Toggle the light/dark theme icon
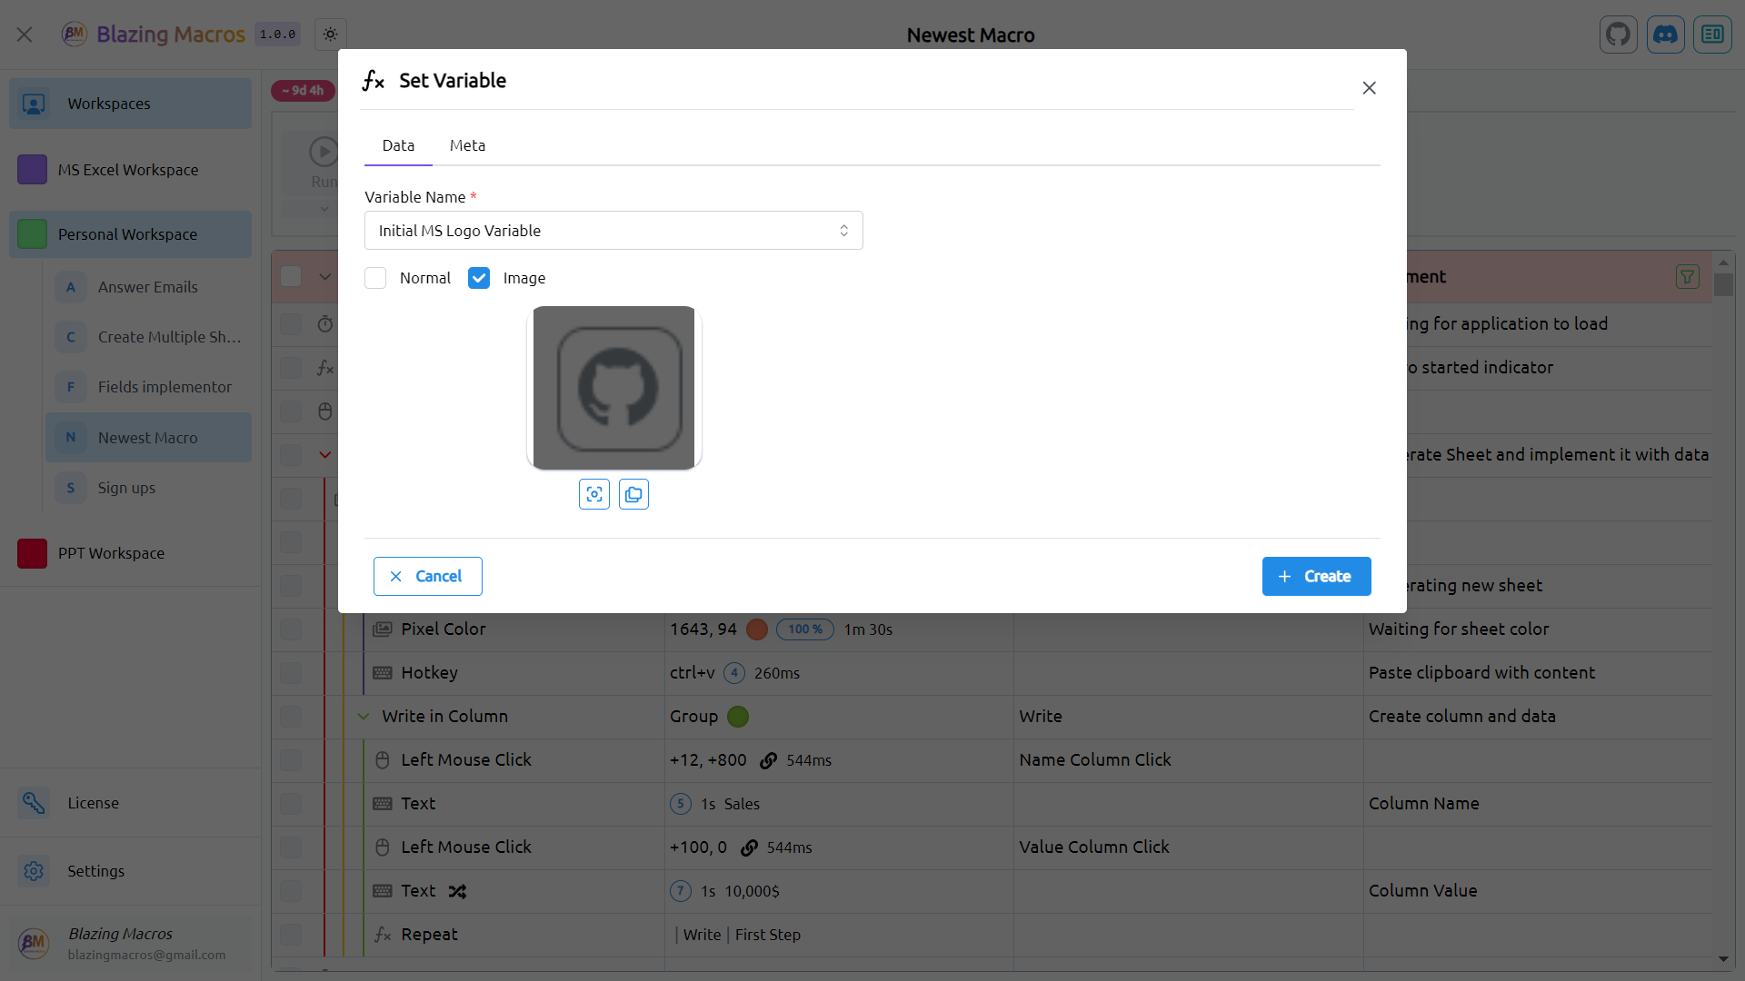 click(x=330, y=35)
